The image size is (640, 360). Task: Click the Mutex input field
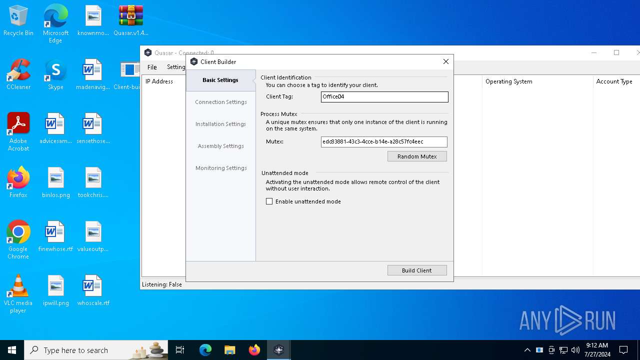384,142
